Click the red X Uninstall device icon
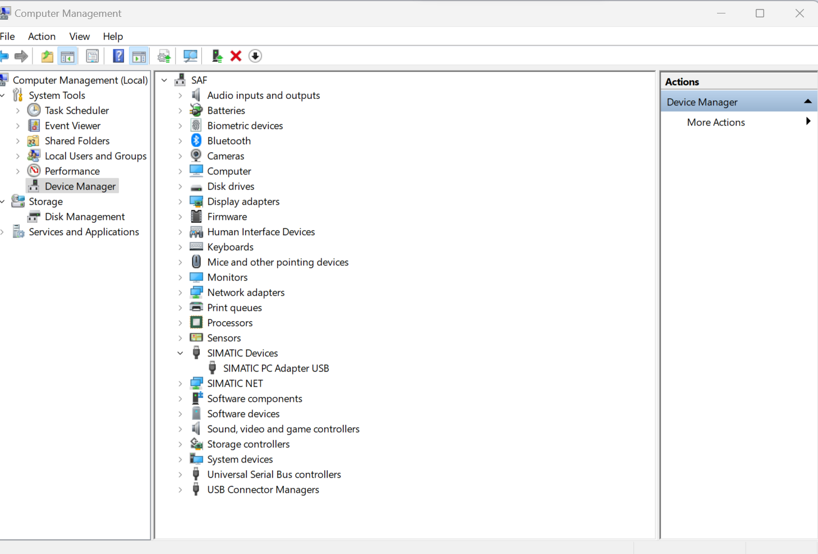The image size is (818, 554). coord(236,56)
